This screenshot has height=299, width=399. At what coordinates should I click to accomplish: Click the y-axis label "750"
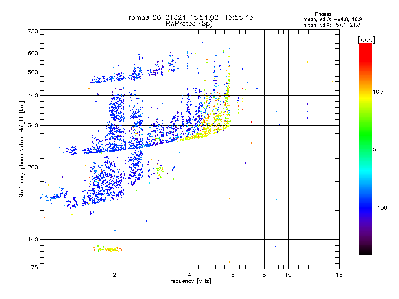(33, 31)
